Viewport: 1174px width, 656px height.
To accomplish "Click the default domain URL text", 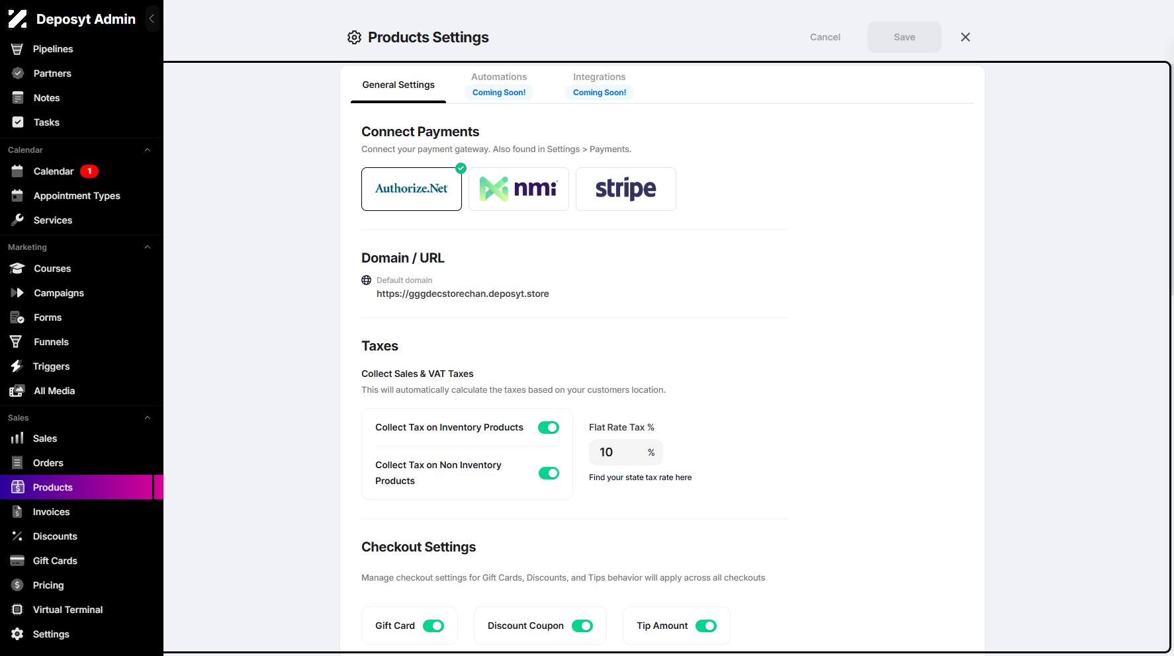I will point(463,294).
